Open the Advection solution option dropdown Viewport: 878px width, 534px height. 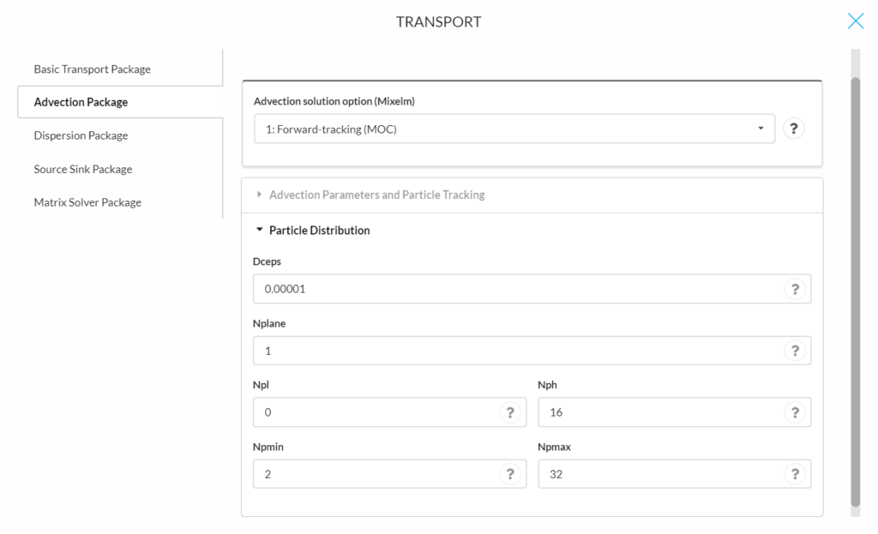coord(514,129)
